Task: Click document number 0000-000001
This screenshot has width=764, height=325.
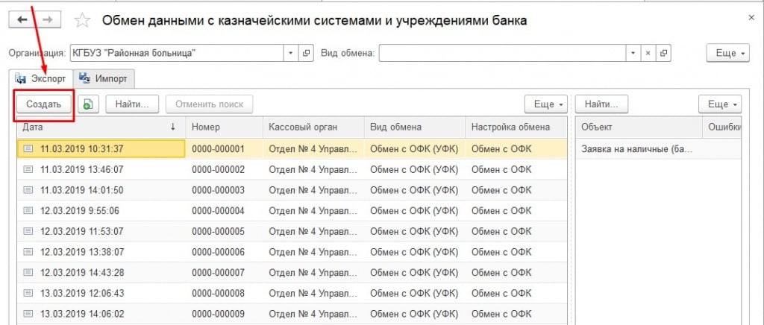Action: [x=219, y=149]
